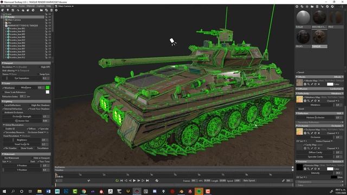Collapse the Watermark section
347x195 pixels.
[x=26, y=154]
